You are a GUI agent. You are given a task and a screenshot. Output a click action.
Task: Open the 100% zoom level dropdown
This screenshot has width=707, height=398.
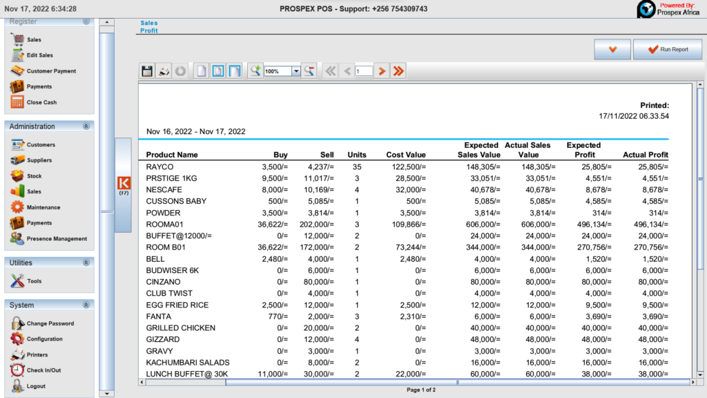pyautogui.click(x=296, y=71)
